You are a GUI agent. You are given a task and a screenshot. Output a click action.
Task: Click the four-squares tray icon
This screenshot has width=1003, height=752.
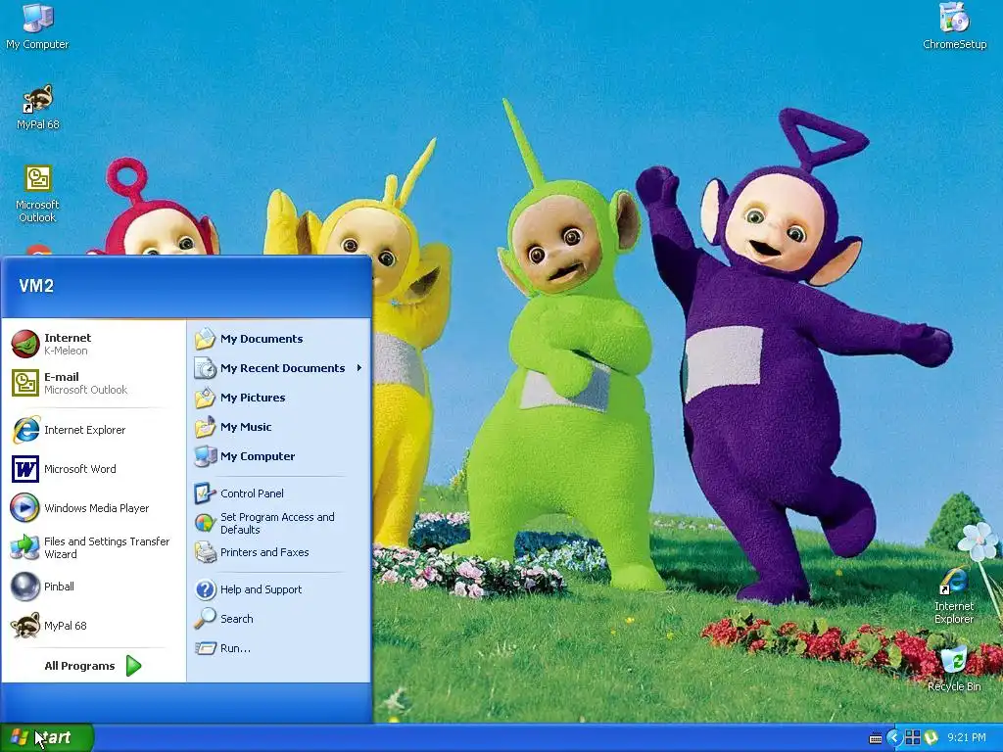913,737
